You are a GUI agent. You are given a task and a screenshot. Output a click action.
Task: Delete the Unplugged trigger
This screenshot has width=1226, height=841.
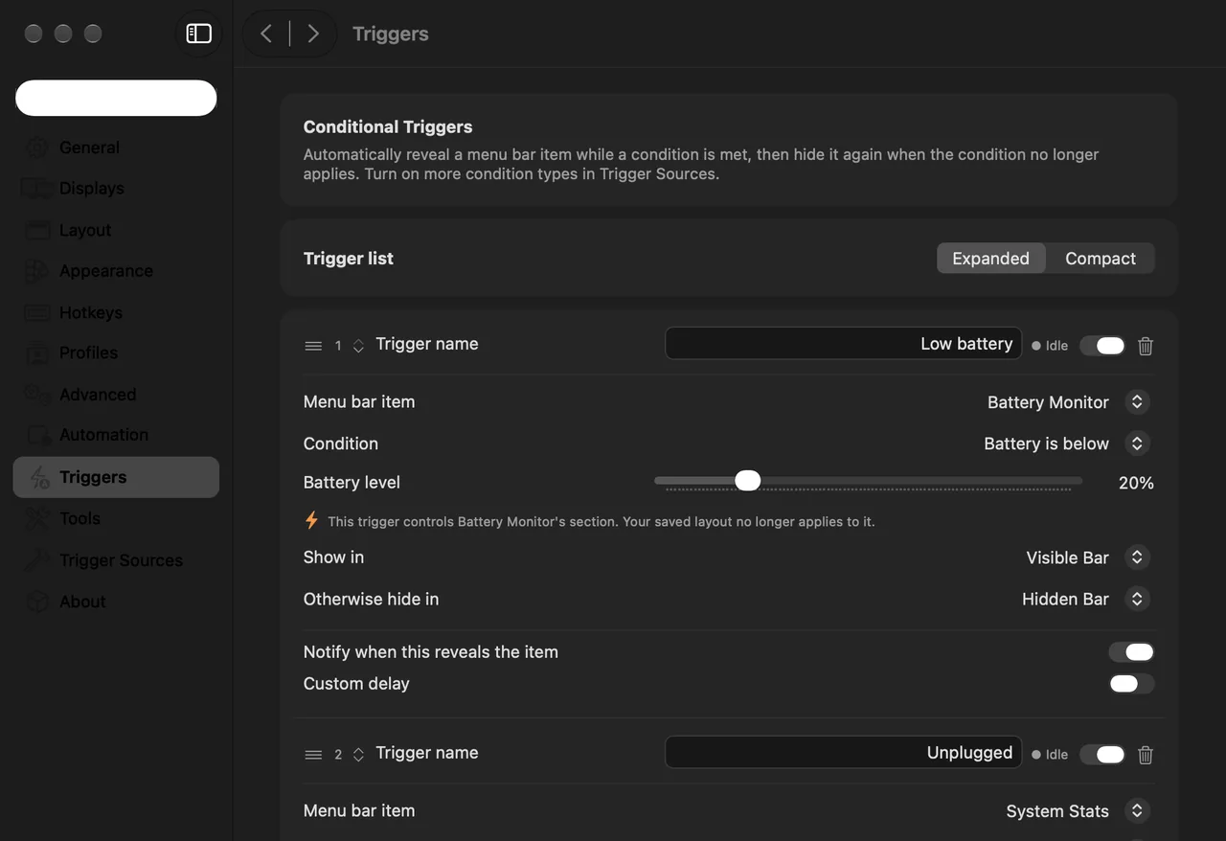tap(1146, 755)
